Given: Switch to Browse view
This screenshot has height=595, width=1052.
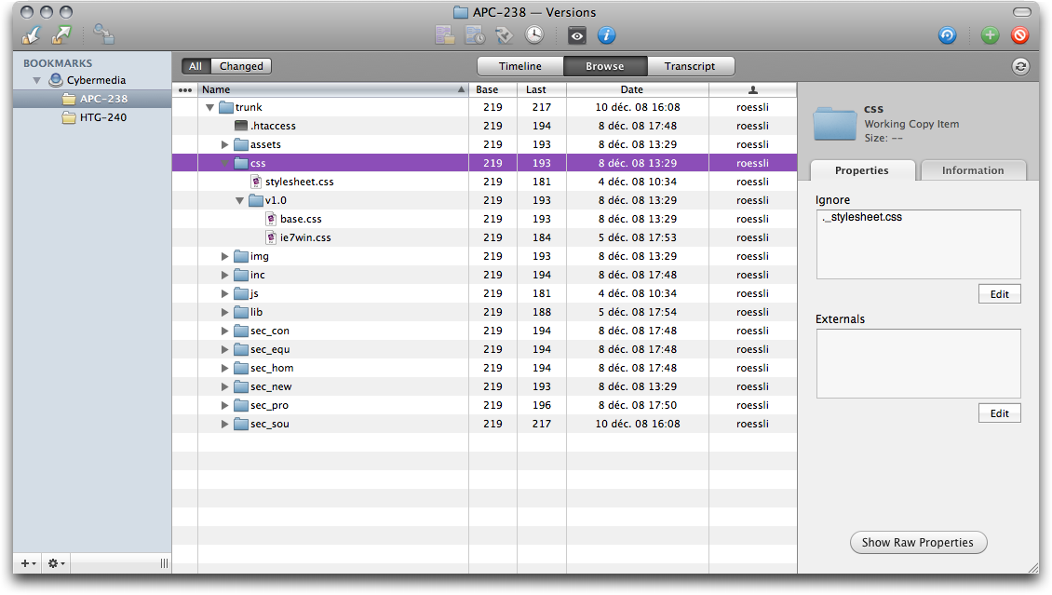Looking at the screenshot, I should pyautogui.click(x=605, y=66).
